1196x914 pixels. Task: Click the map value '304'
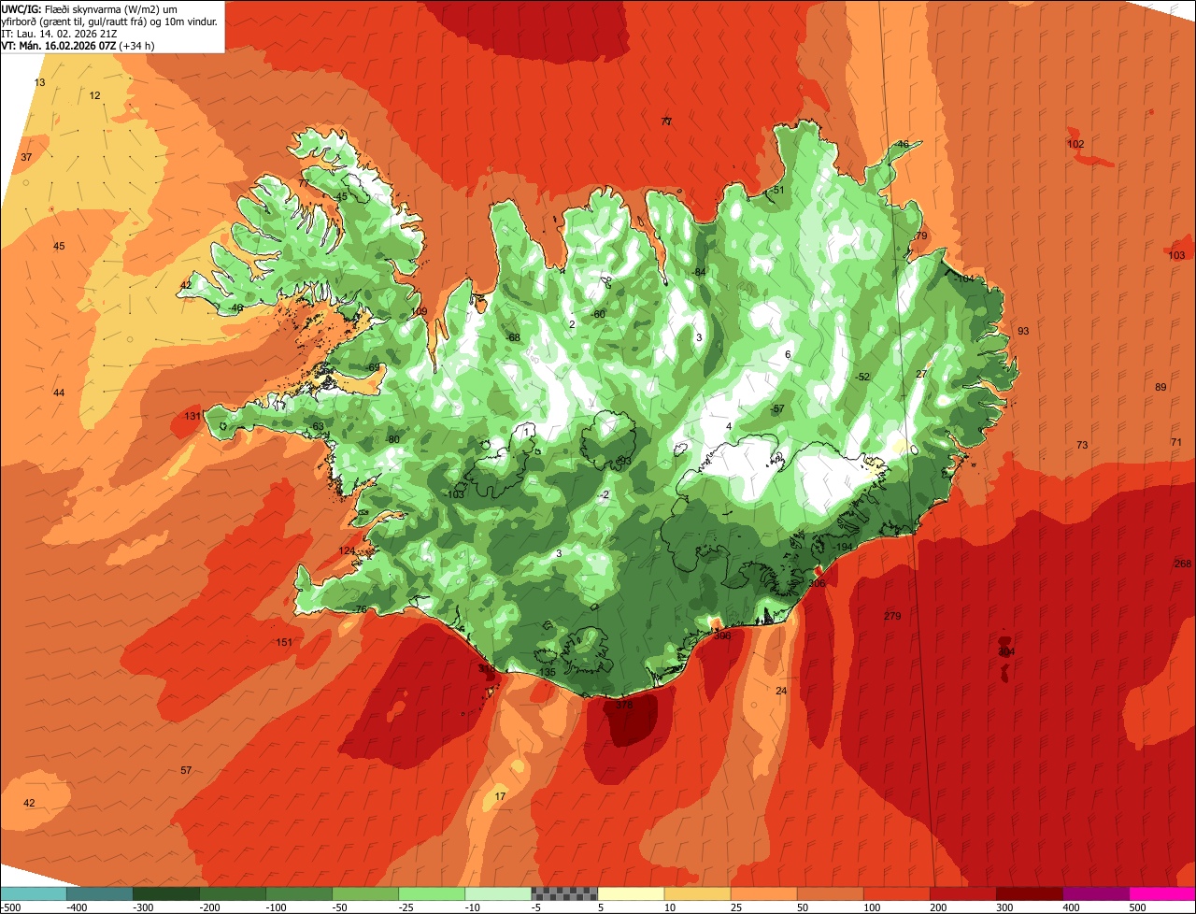(1005, 651)
